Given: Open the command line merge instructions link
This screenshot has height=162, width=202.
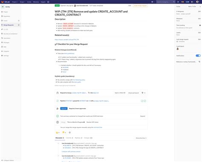Looking at the screenshot, I should pyautogui.click(x=98, y=127).
